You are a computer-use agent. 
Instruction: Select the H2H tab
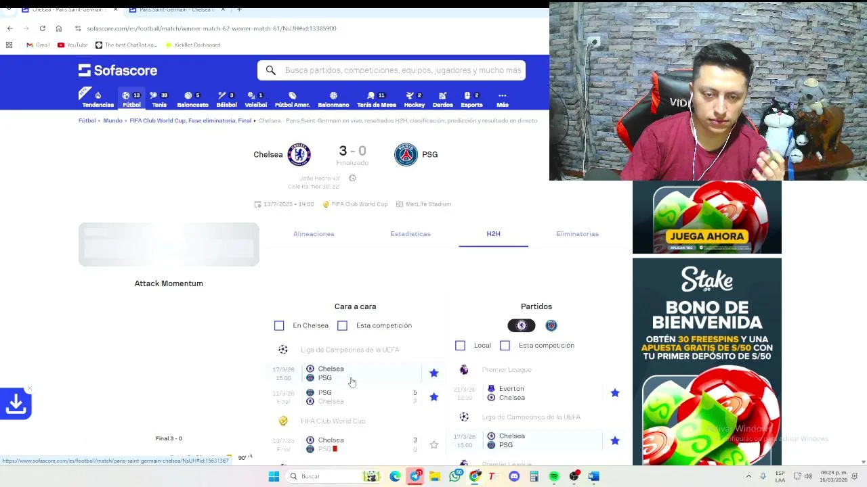click(x=493, y=234)
